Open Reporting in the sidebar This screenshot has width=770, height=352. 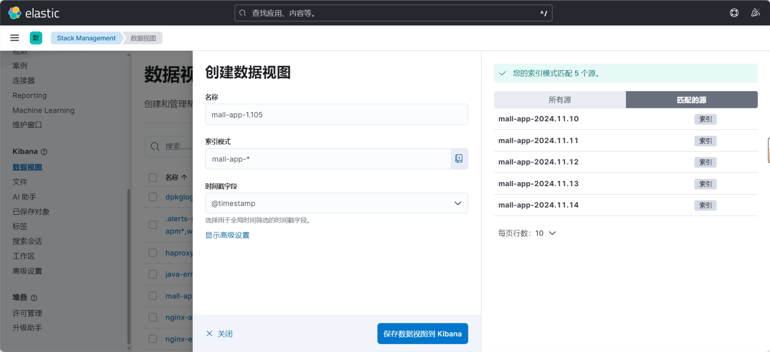29,95
